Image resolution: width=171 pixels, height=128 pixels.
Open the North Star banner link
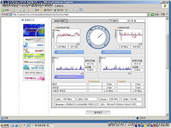click(x=34, y=30)
